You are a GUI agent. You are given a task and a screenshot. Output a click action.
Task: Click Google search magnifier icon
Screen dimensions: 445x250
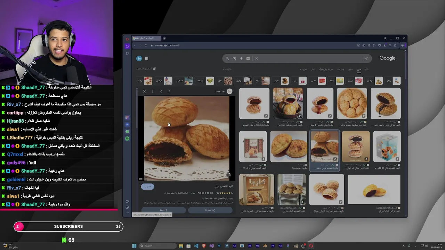point(227,58)
